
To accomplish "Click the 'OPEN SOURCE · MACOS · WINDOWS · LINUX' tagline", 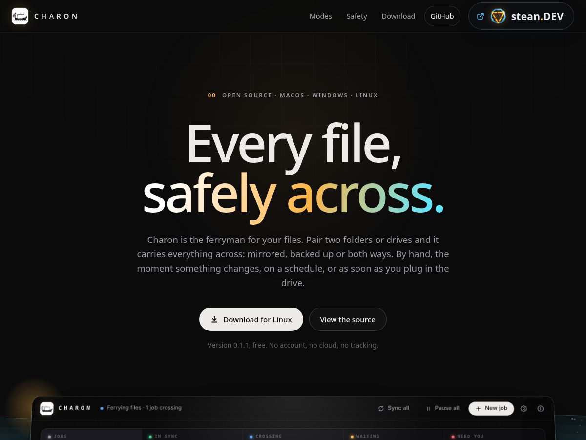I will tap(300, 95).
